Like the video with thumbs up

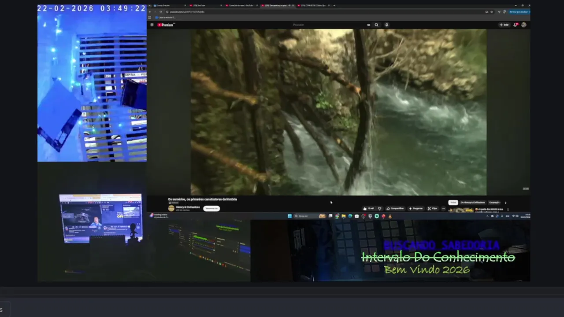tap(368, 208)
